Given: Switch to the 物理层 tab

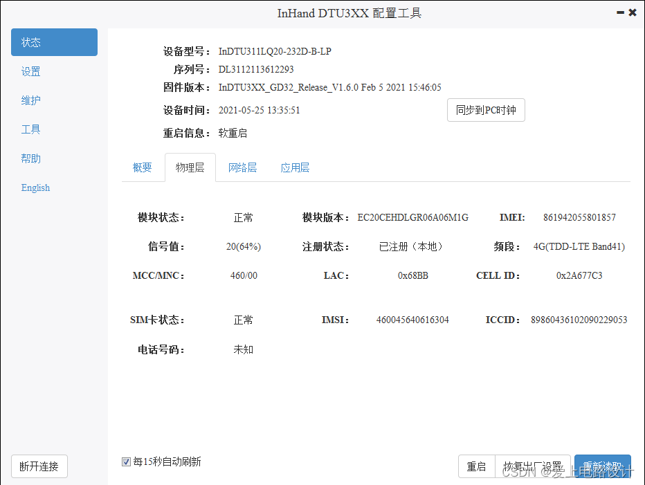Looking at the screenshot, I should click(190, 167).
